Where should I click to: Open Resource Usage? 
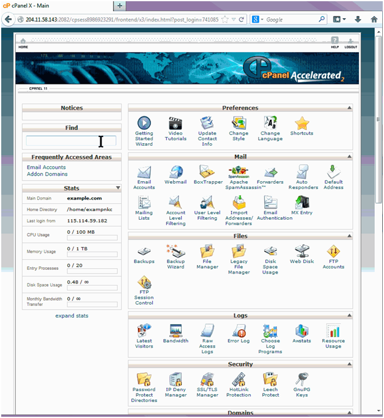pyautogui.click(x=333, y=336)
